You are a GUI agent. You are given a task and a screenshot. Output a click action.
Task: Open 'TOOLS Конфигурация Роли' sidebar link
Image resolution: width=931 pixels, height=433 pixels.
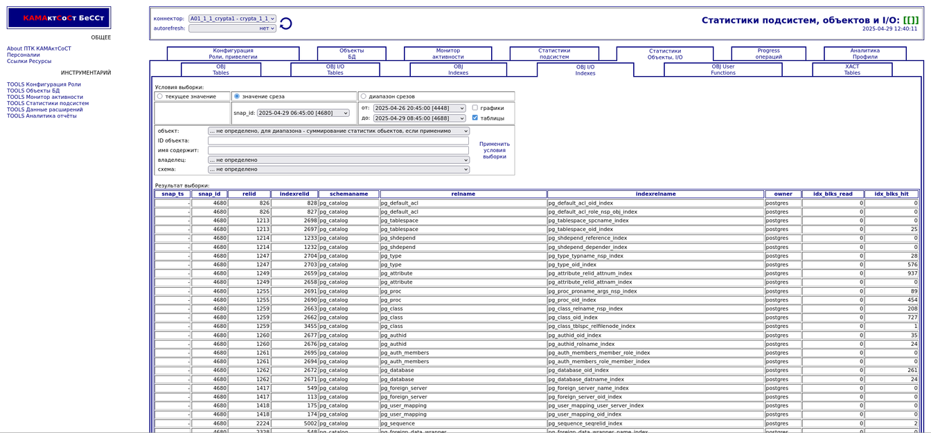tap(44, 84)
